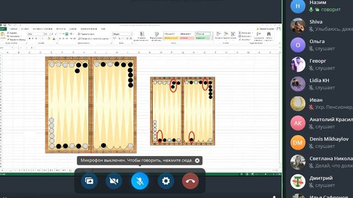The image size is (353, 198).
Task: Select participant Ольга in the list
Action: click(x=319, y=45)
